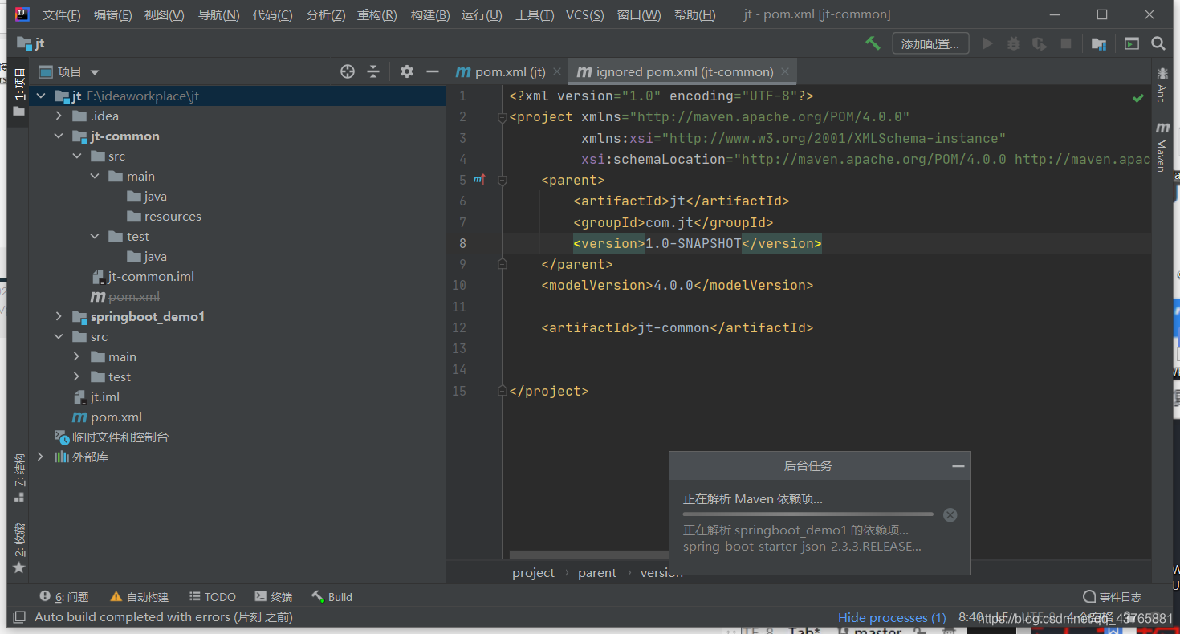Open the Favorites star tool window
1180x634 pixels.
19,549
